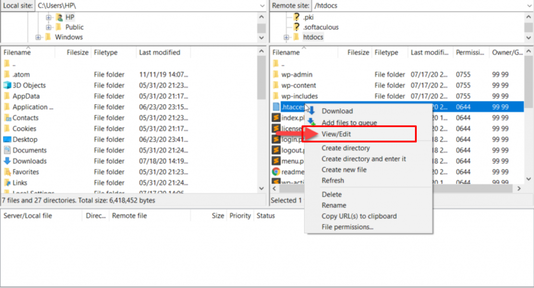Expand the HP folder in local tree

(48, 17)
